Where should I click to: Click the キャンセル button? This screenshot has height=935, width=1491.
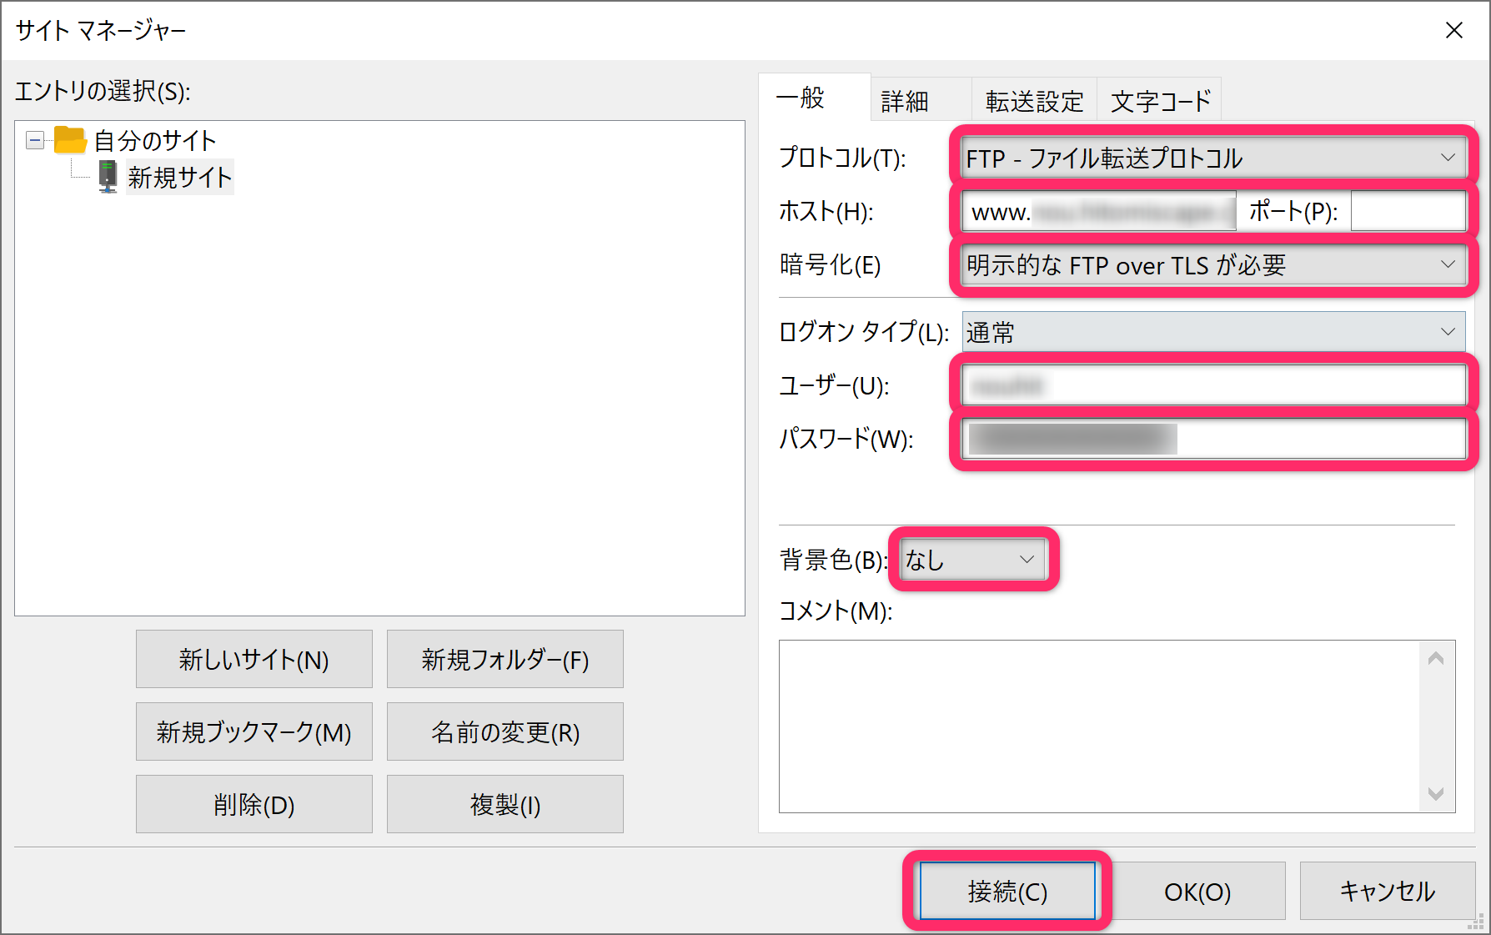(x=1387, y=890)
